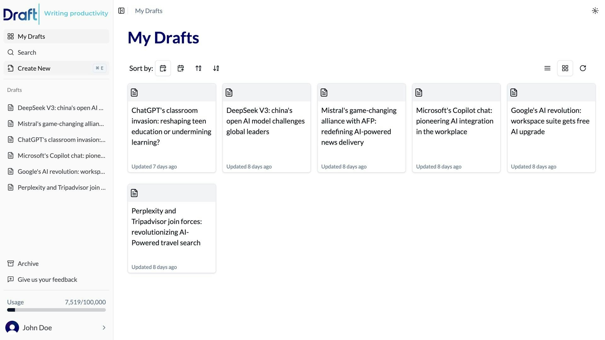The width and height of the screenshot is (605, 340).
Task: Click My Drafts breadcrumb at top
Action: (x=149, y=11)
